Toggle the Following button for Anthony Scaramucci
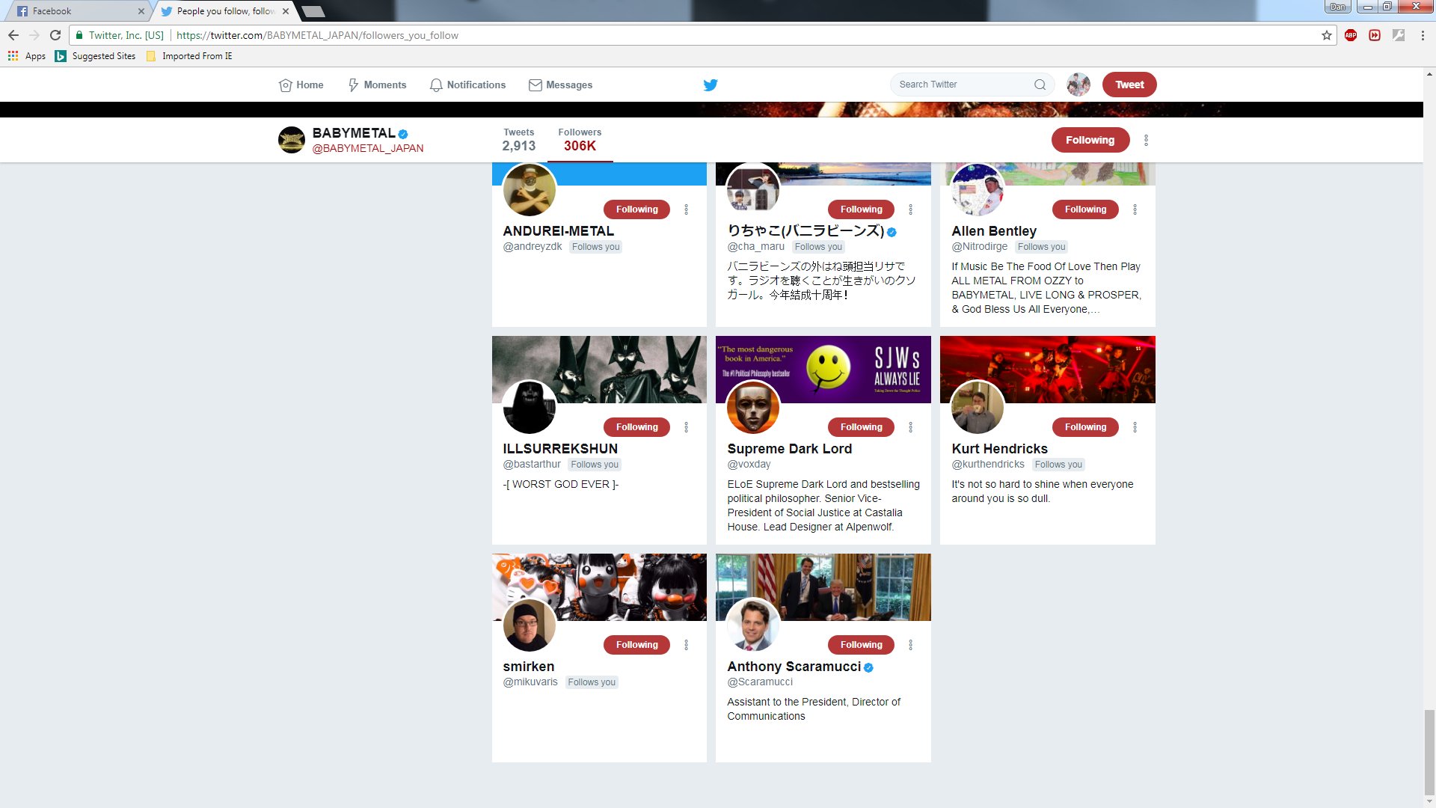The height and width of the screenshot is (808, 1436). [860, 645]
